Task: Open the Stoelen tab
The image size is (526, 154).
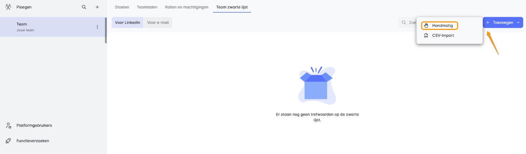Action: (122, 7)
